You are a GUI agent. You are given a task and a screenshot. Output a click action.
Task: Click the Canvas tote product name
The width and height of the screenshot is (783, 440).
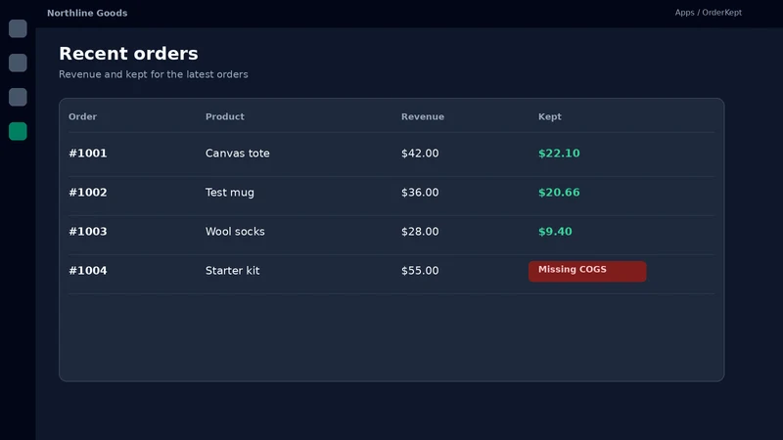point(237,154)
